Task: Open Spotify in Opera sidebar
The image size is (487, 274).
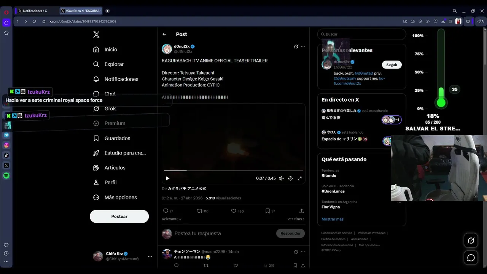Action: tap(6, 175)
